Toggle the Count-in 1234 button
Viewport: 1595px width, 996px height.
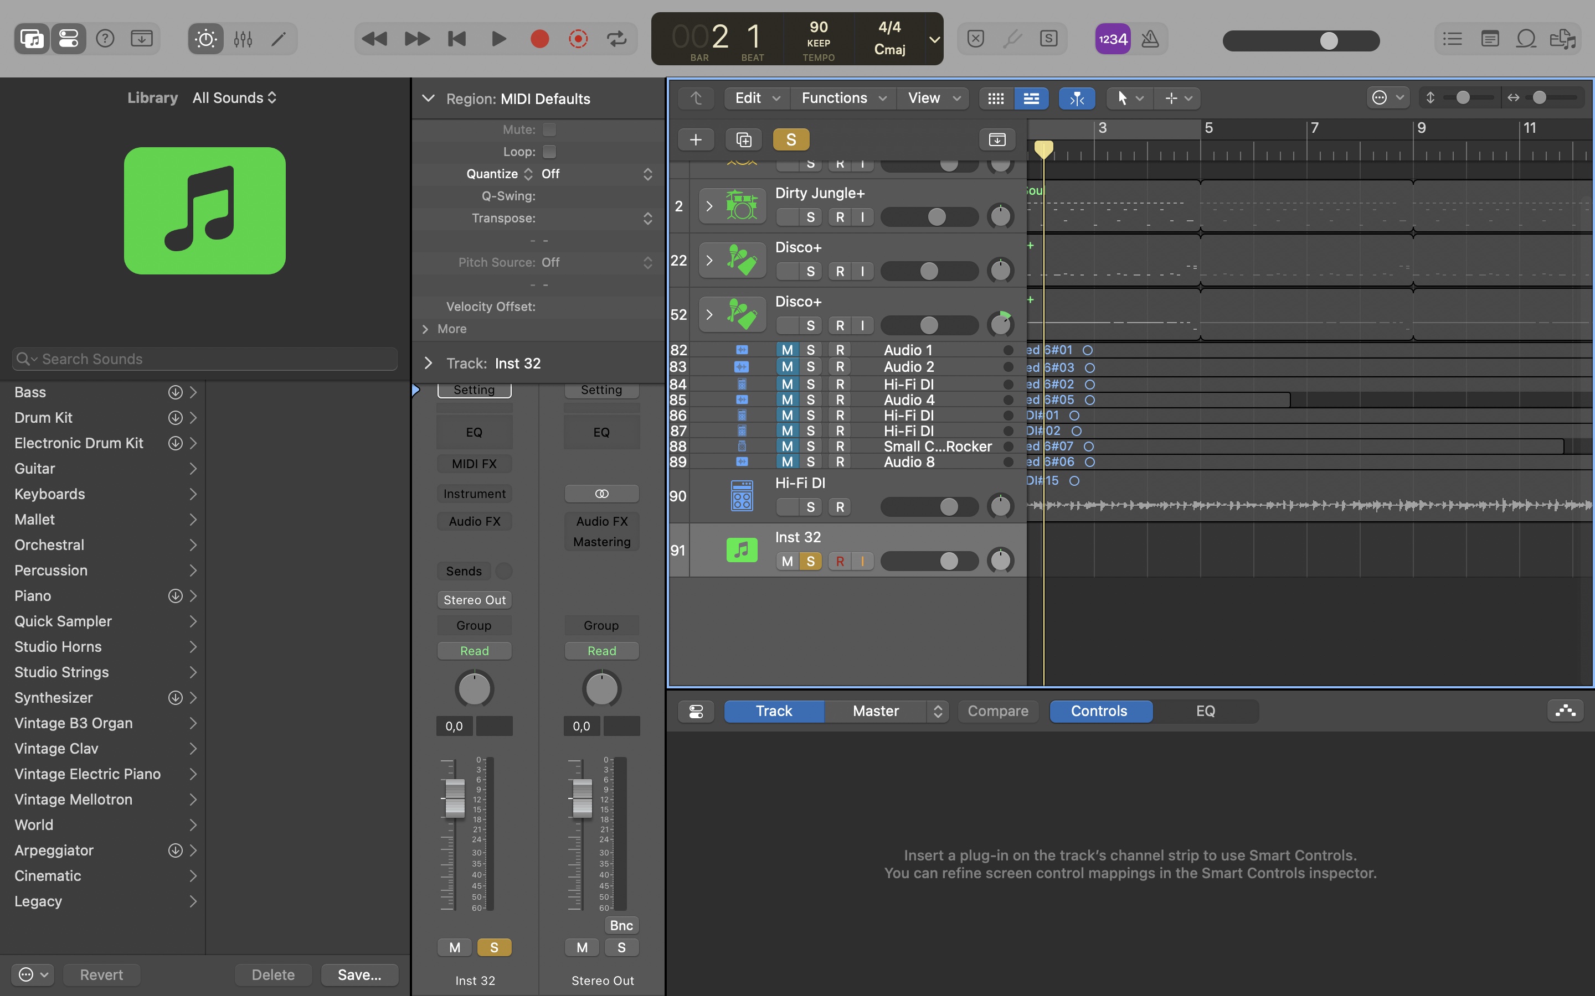coord(1113,39)
